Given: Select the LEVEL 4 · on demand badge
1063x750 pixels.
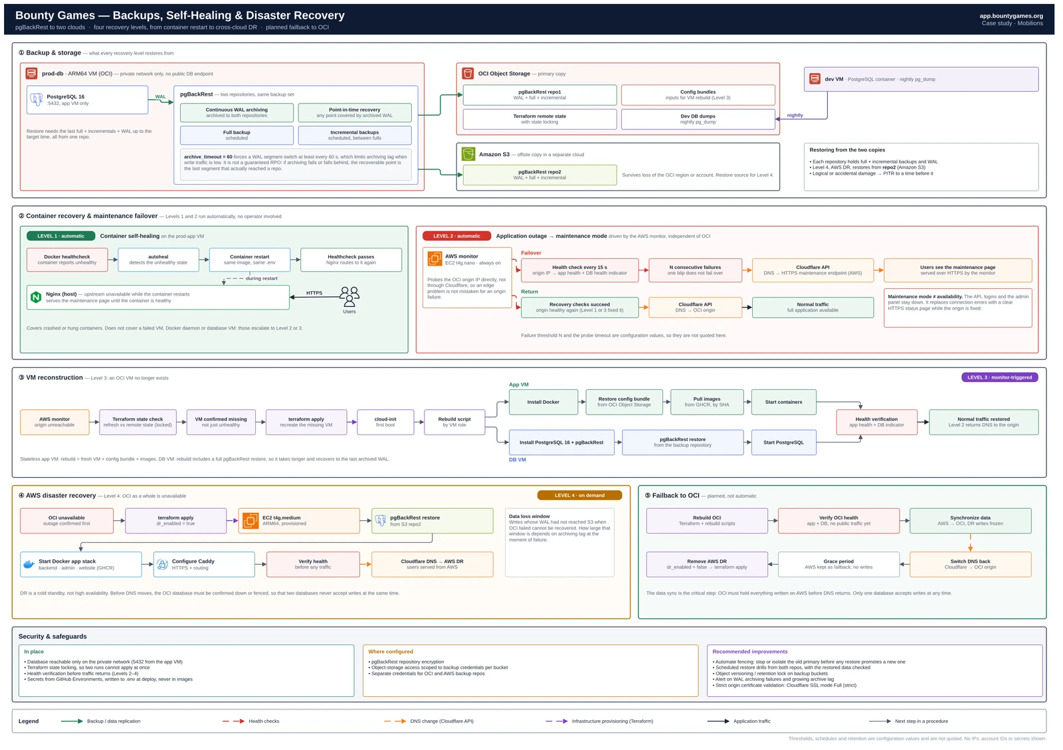Looking at the screenshot, I should pos(579,495).
